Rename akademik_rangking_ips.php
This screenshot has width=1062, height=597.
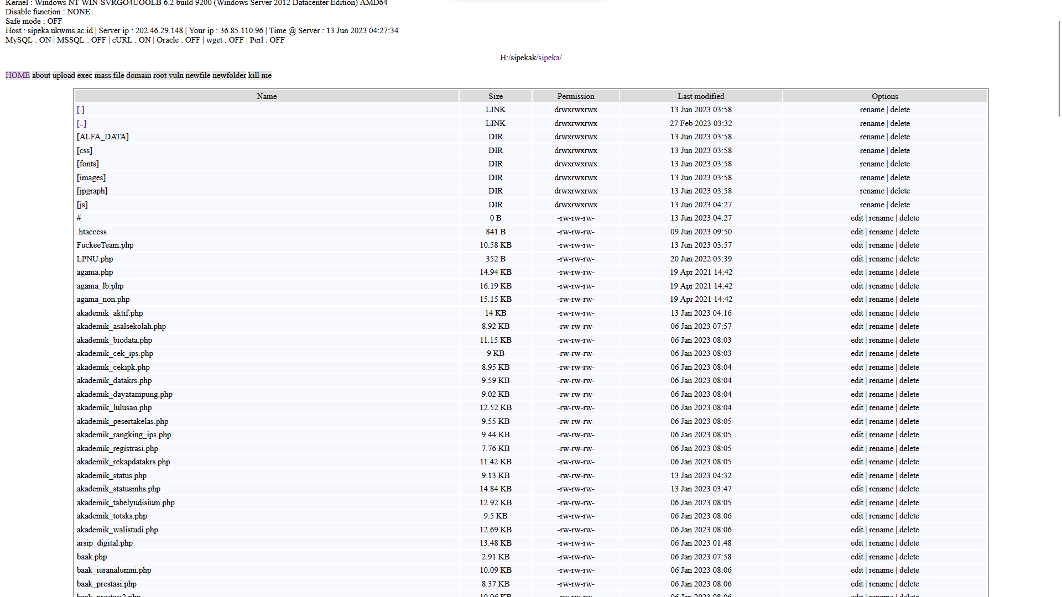881,435
